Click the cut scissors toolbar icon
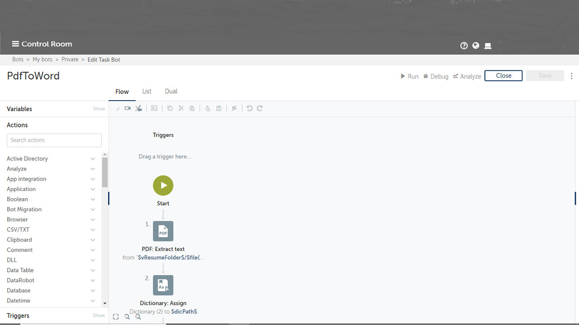Image resolution: width=579 pixels, height=325 pixels. [x=181, y=108]
